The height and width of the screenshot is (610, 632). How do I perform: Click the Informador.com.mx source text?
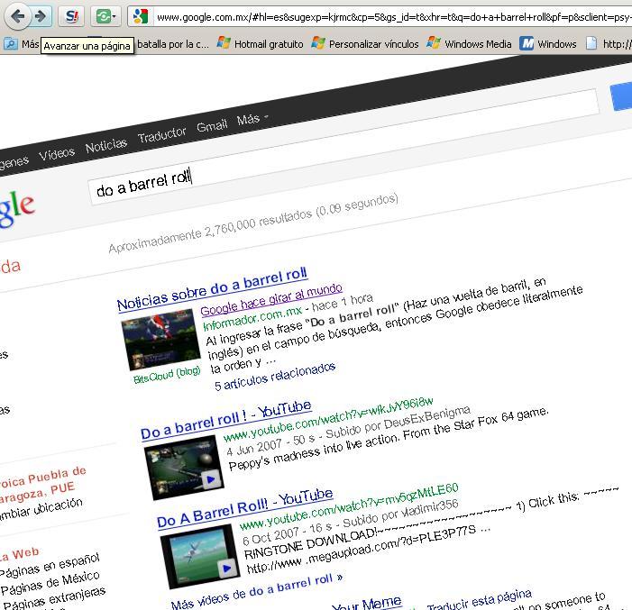coord(252,319)
